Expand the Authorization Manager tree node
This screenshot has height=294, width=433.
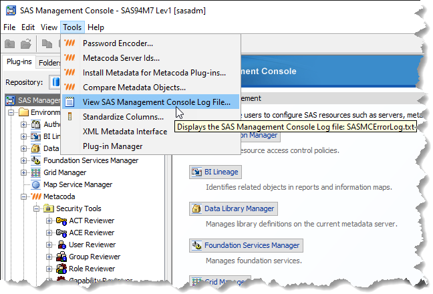click(24, 124)
